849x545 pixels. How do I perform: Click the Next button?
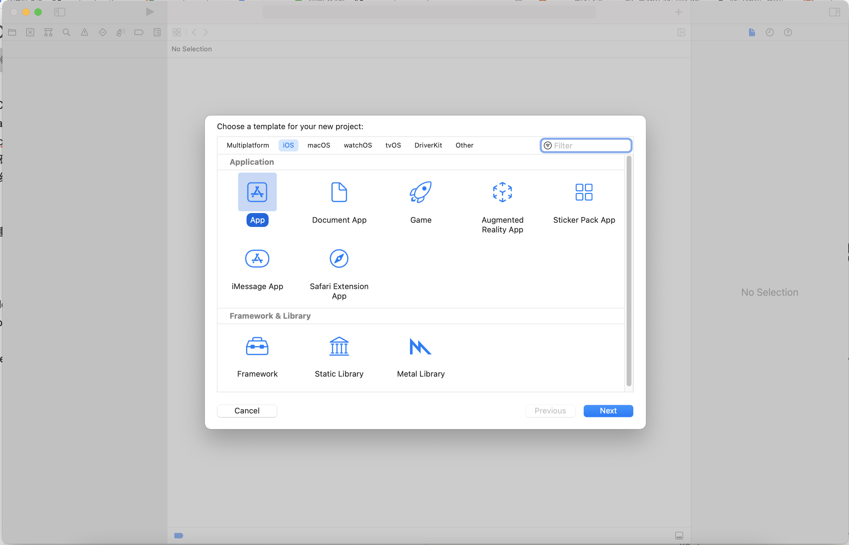(608, 410)
